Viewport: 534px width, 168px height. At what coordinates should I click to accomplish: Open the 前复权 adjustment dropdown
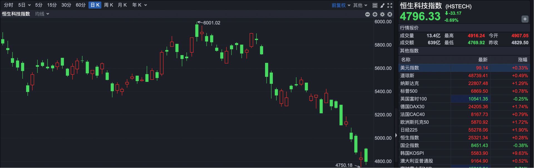coord(341,5)
